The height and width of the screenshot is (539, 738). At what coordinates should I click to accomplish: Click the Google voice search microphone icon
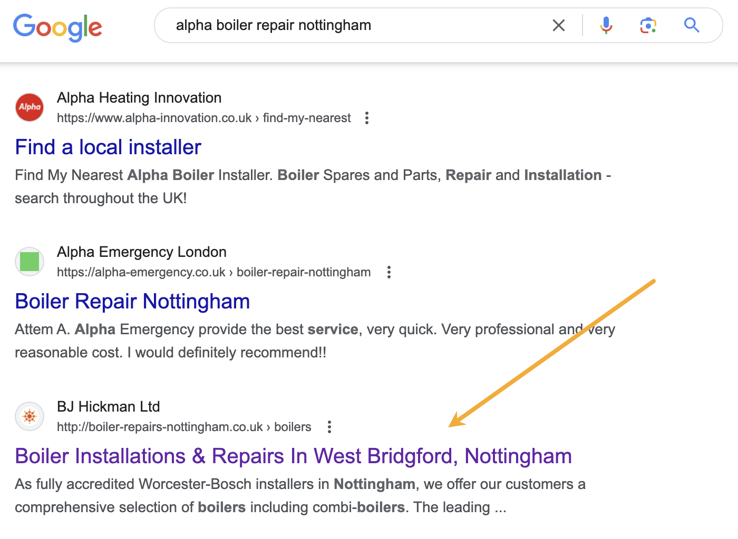tap(606, 25)
